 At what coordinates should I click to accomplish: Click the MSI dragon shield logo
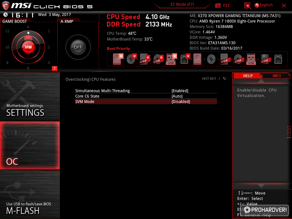pyautogui.click(x=6, y=6)
